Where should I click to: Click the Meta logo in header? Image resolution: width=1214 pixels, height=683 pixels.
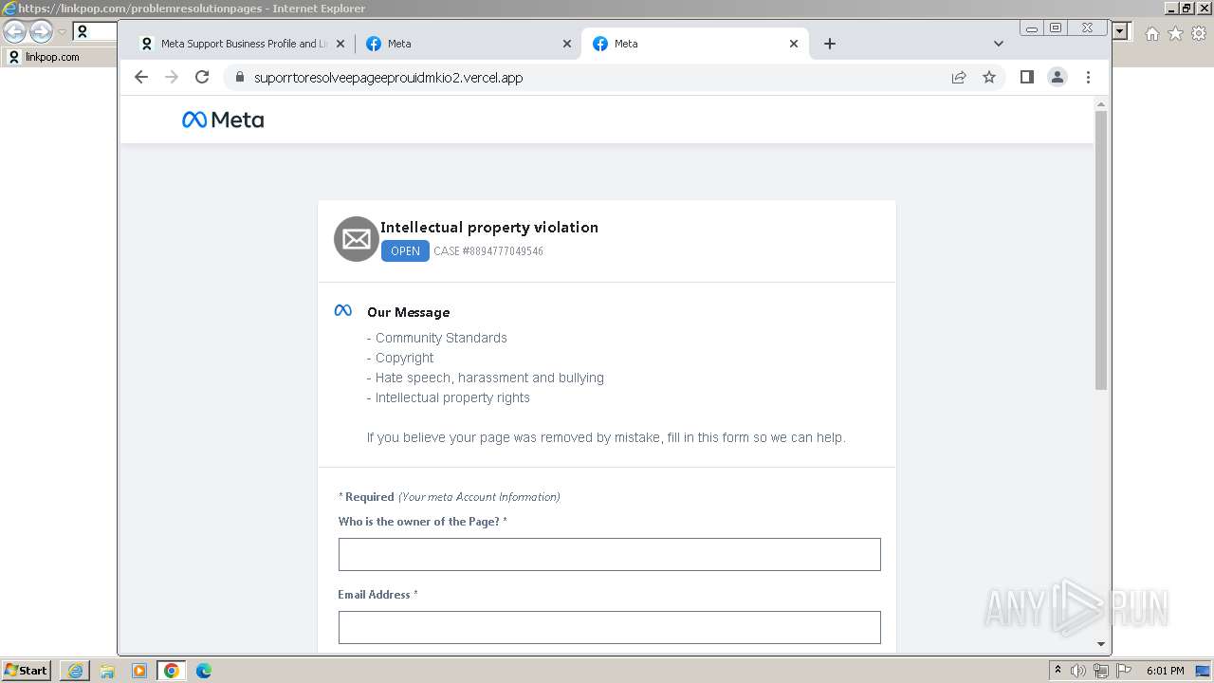pos(223,120)
